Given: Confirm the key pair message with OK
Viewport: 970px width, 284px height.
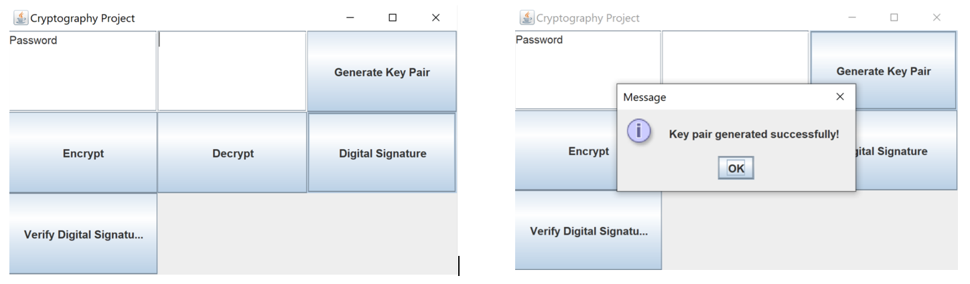Looking at the screenshot, I should [736, 168].
